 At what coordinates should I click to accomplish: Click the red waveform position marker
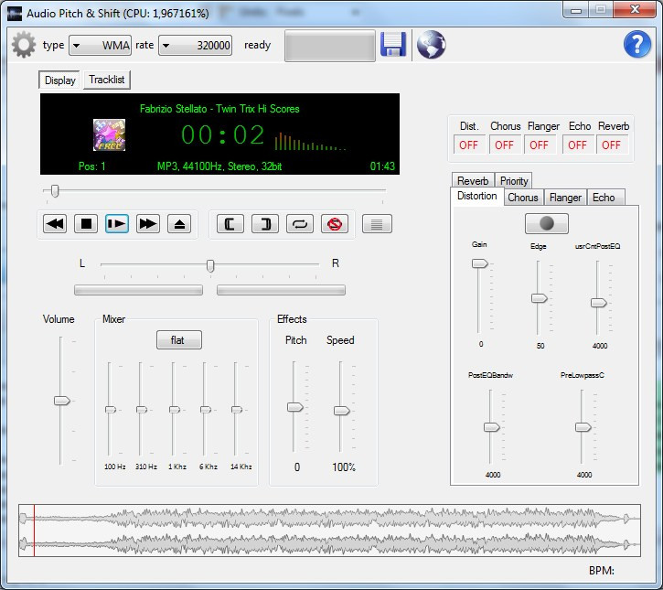(34, 531)
